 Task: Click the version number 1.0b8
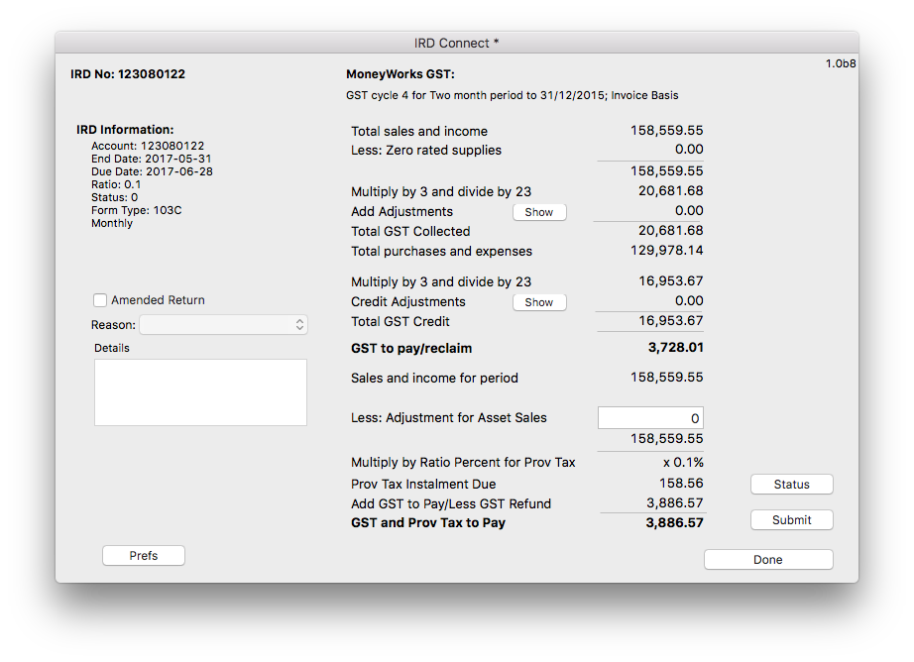[x=841, y=63]
